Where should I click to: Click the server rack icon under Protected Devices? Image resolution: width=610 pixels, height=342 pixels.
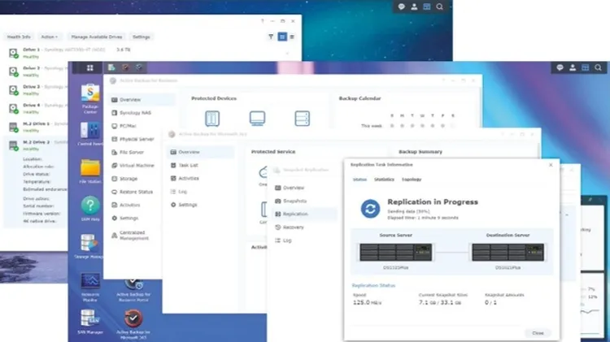point(303,119)
